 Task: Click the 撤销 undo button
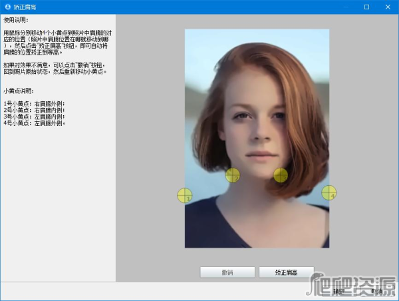coord(227,272)
